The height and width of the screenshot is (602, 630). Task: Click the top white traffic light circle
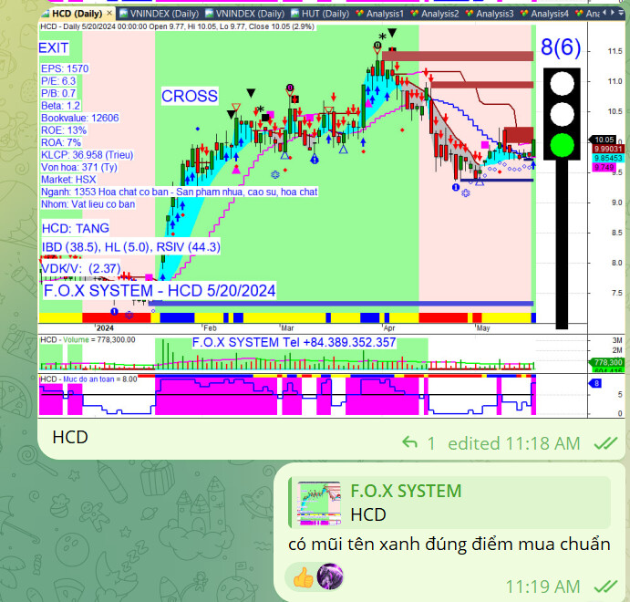562,84
